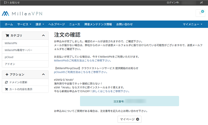Open MillenVPNのご利用方法 link
Viewport: 208px width, 125px height.
click(x=83, y=61)
